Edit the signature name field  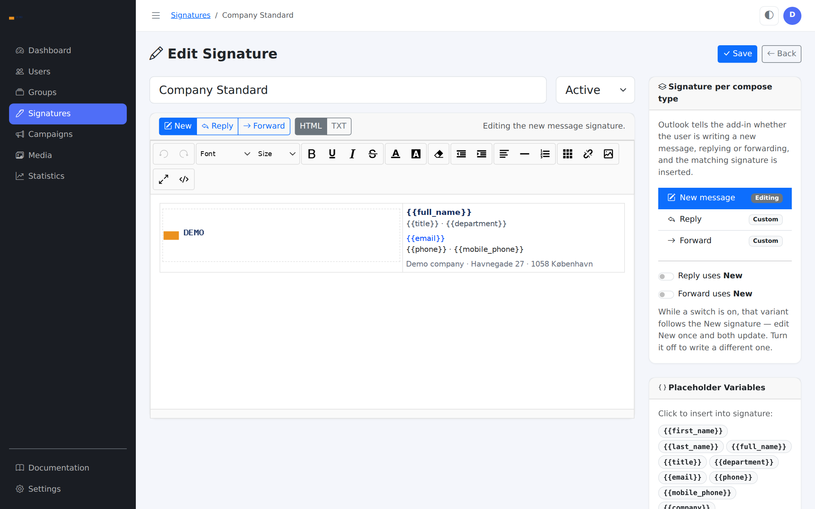click(x=348, y=90)
